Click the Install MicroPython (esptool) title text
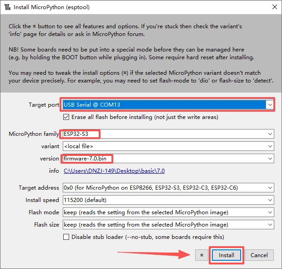The height and width of the screenshot is (269, 282). point(51,7)
